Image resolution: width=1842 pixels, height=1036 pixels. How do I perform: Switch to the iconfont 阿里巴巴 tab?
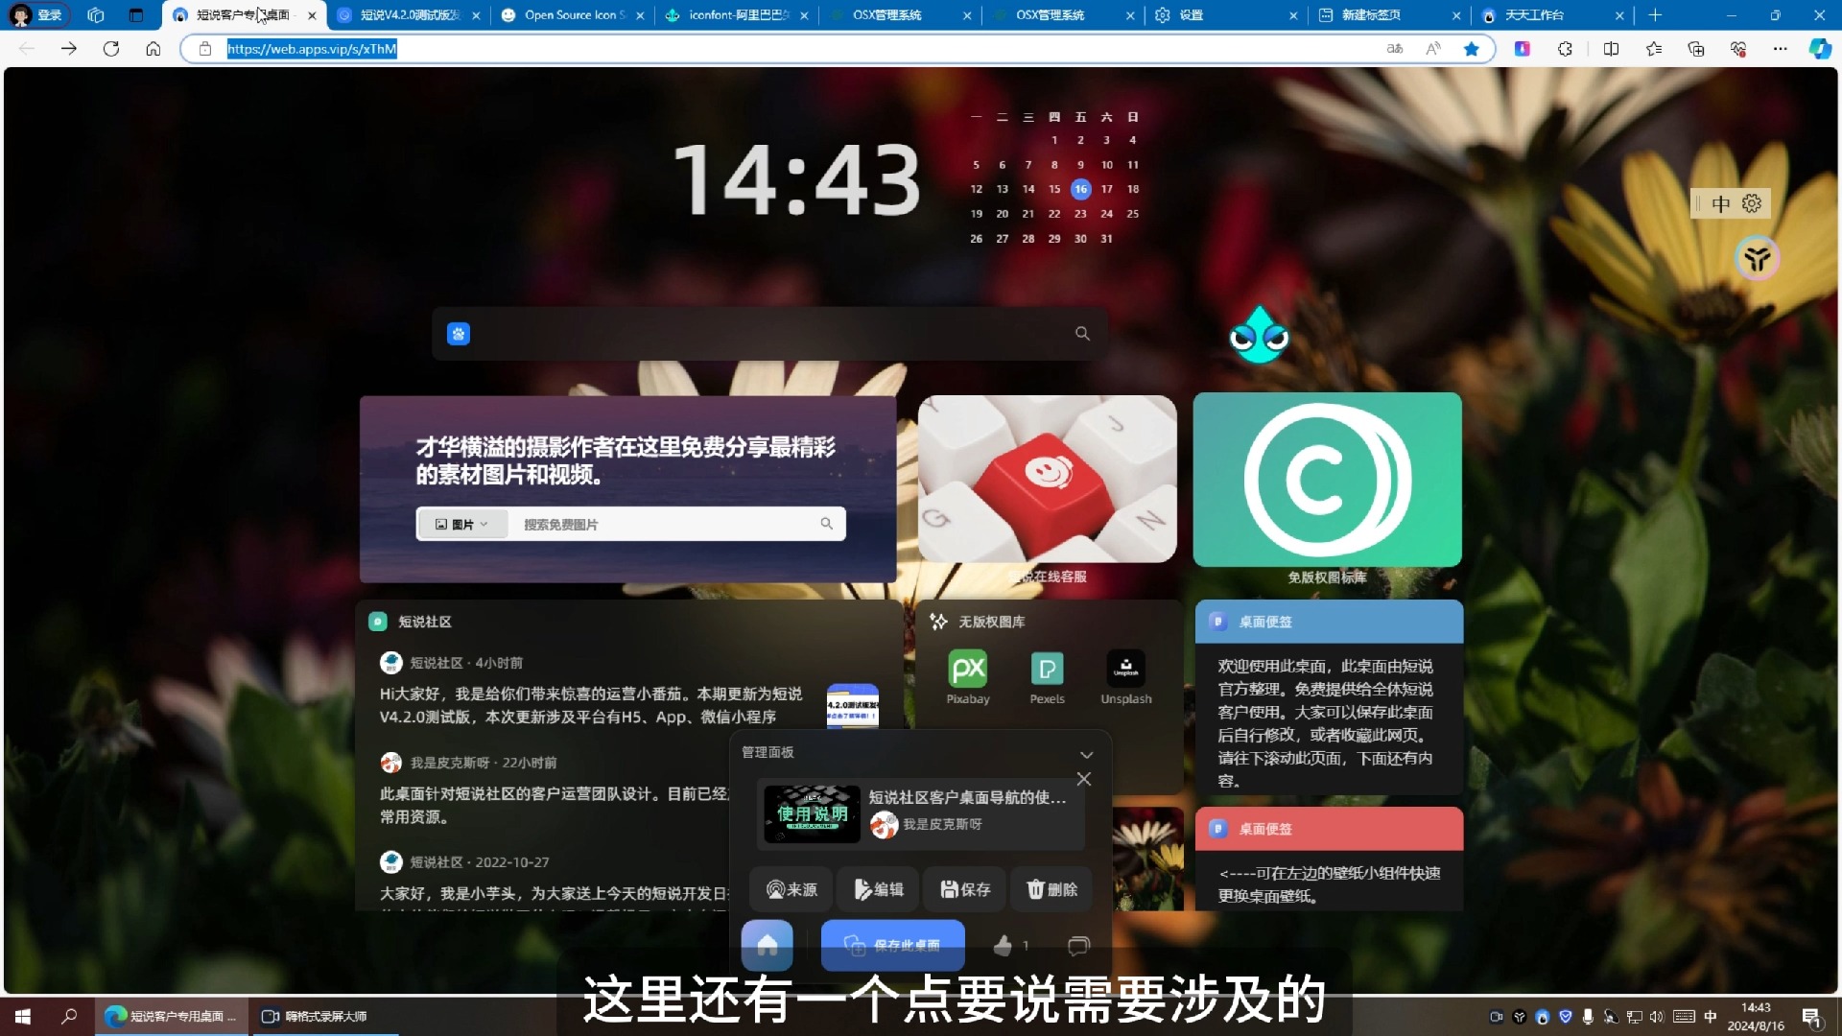click(731, 15)
